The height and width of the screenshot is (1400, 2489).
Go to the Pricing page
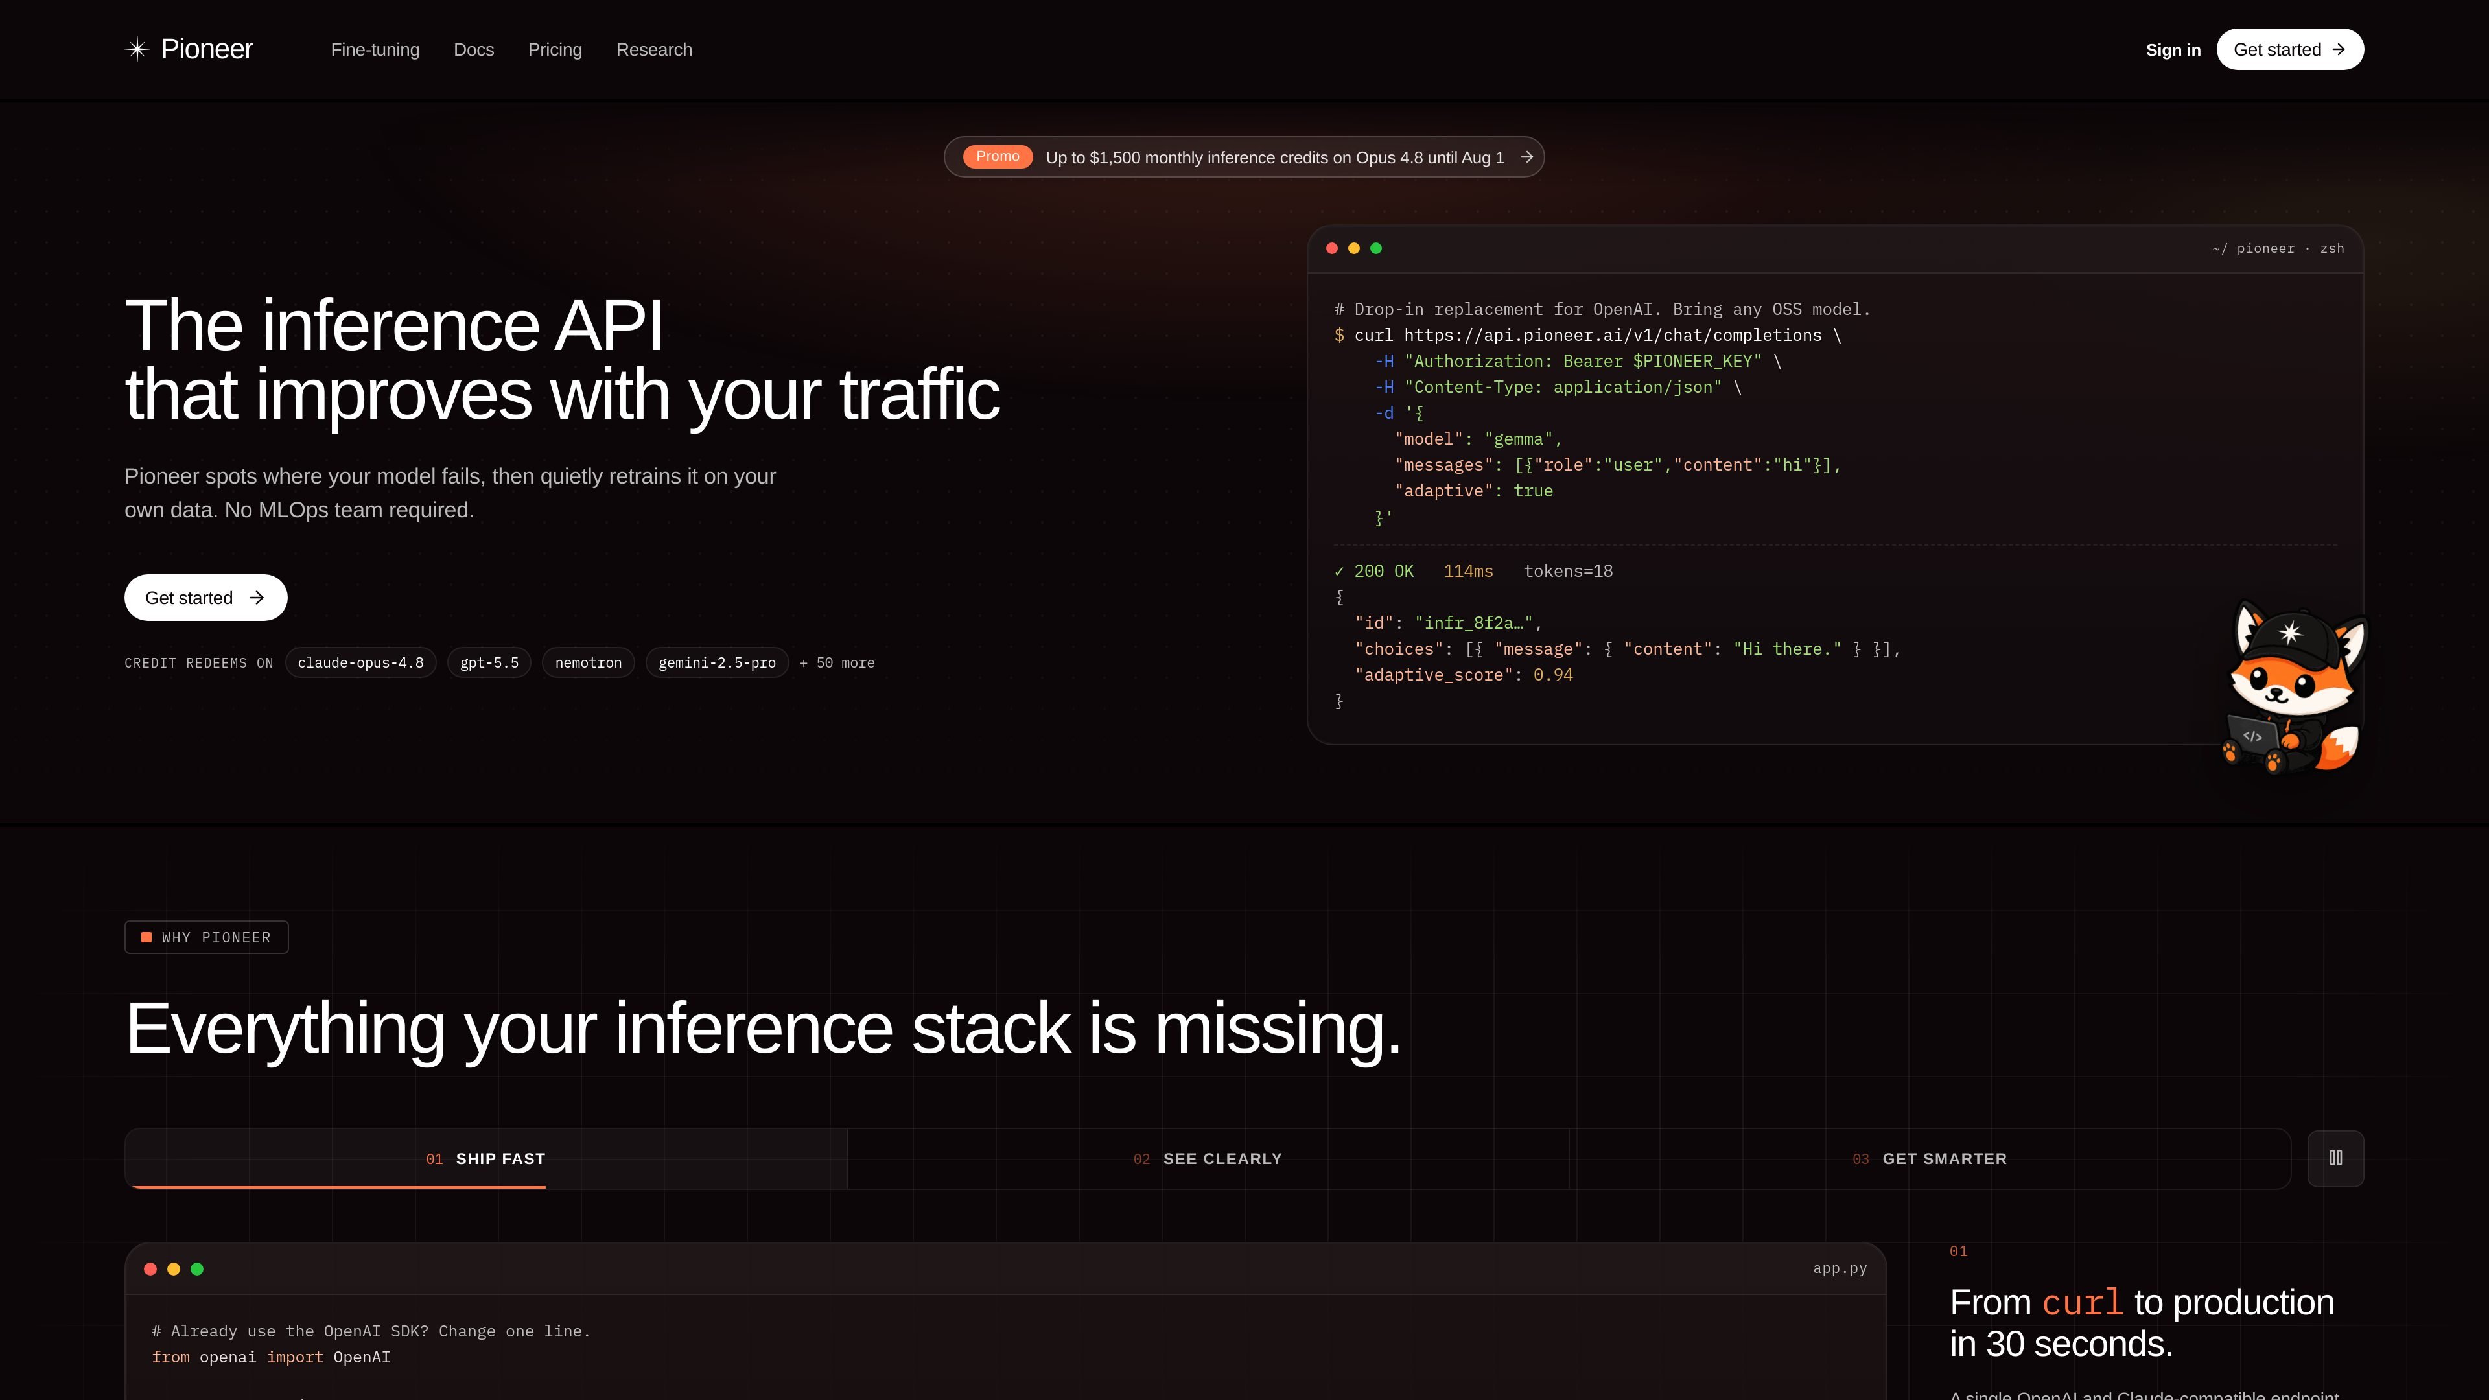555,49
